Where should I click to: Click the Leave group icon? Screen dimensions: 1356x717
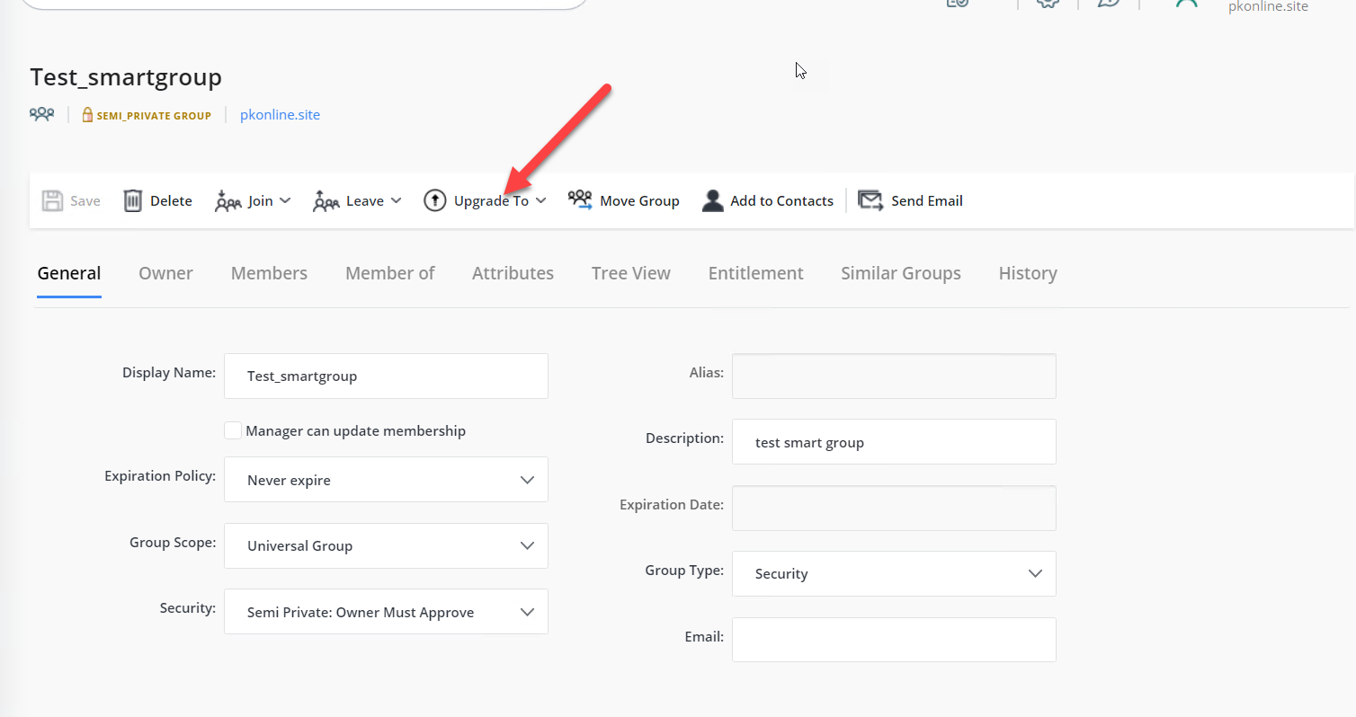(325, 200)
